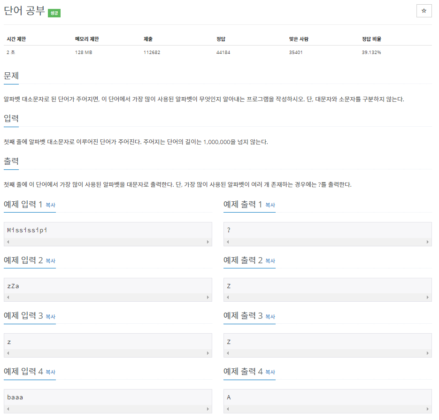Click the 44184 correct count

coord(223,53)
